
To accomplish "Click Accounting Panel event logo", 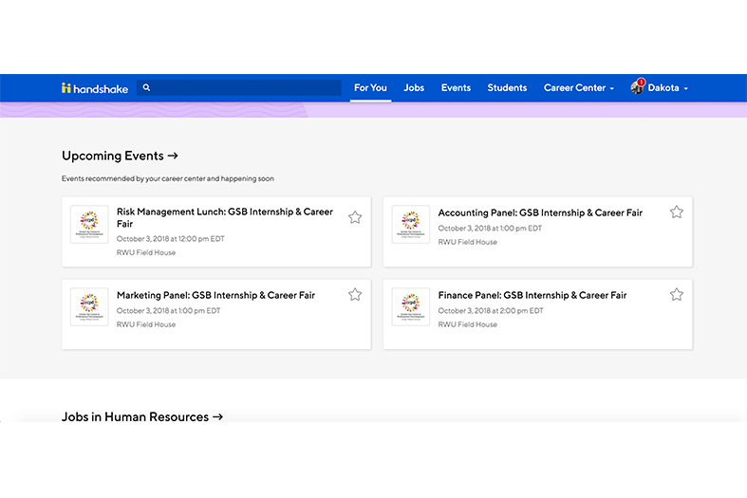I will 410,225.
